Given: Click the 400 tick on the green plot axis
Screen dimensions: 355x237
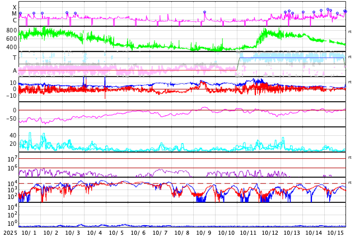Looking at the screenshot, I should pyautogui.click(x=12, y=47).
